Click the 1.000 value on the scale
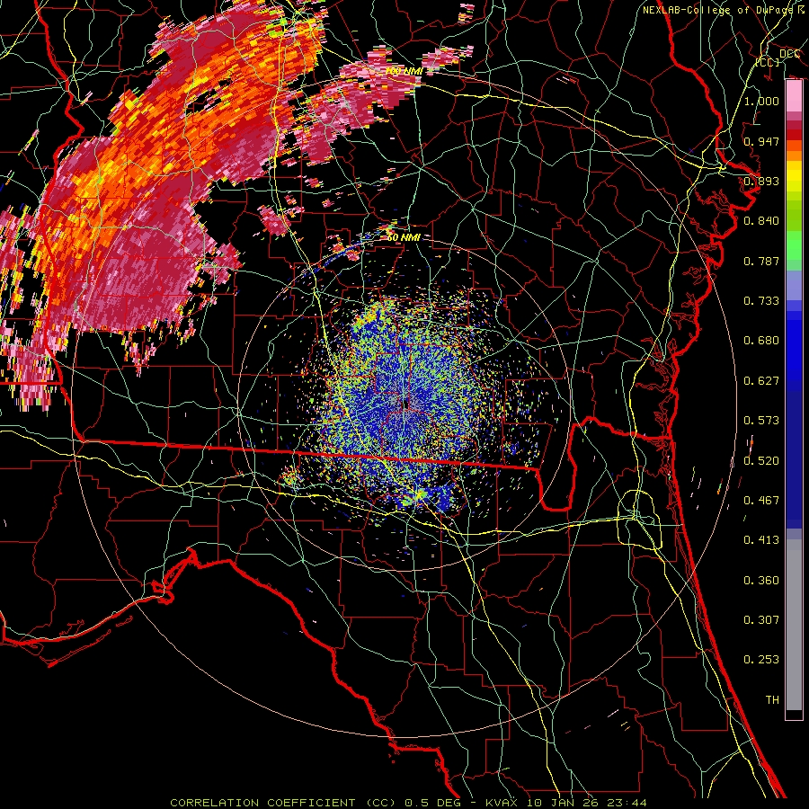 (x=761, y=101)
